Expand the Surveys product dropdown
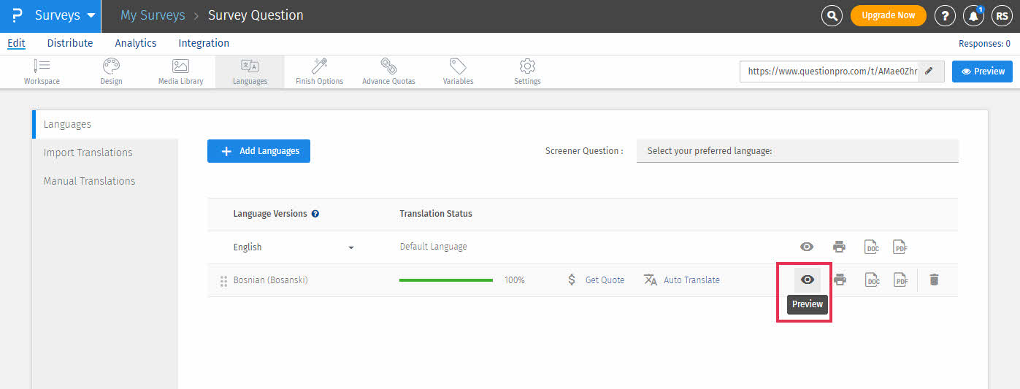The height and width of the screenshot is (389, 1020). (x=91, y=15)
